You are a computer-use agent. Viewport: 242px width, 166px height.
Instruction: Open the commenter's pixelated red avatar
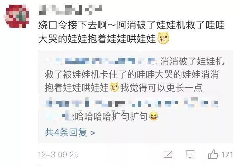[x=18, y=16]
